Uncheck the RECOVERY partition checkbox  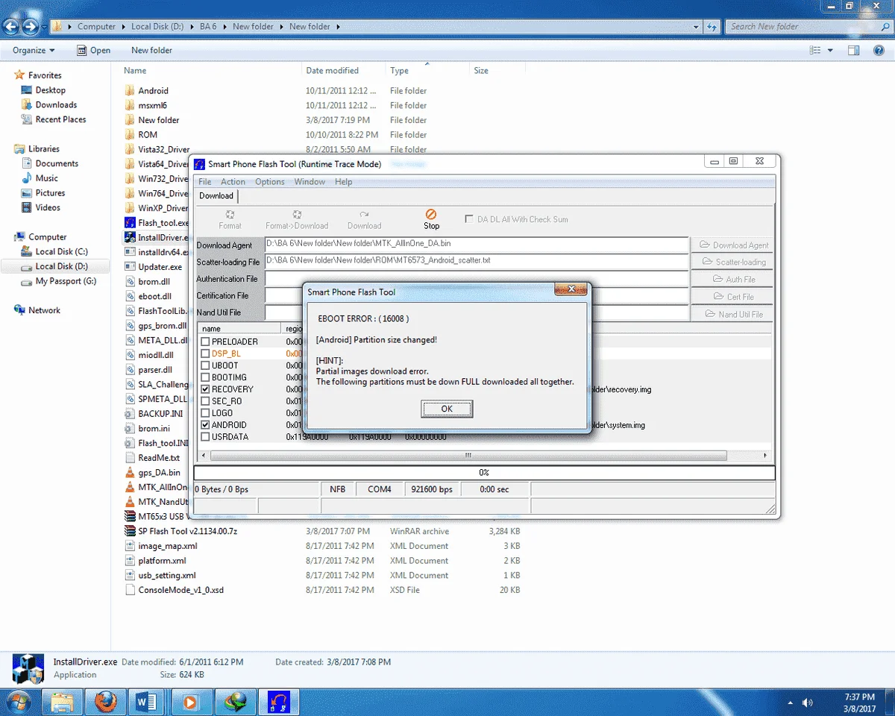coord(205,389)
